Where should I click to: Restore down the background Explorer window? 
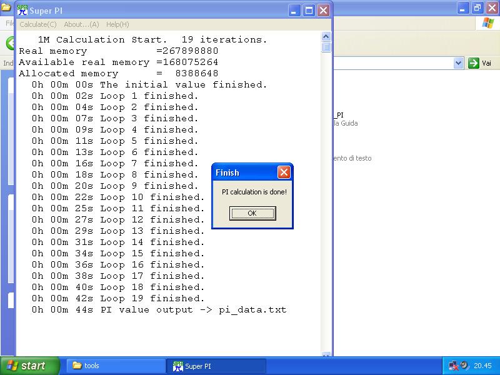477,8
